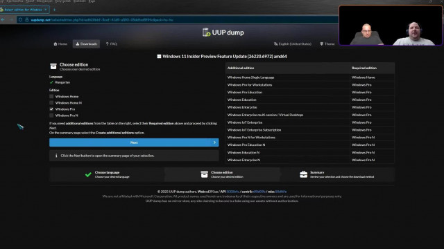This screenshot has width=444, height=249.
Task: Click the info icon in Next hint box
Action: [x=56, y=156]
